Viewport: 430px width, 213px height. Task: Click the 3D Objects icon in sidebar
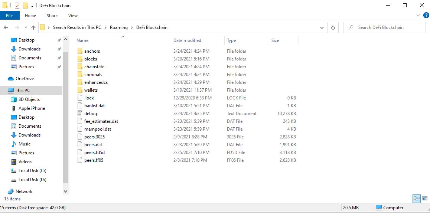pyautogui.click(x=13, y=99)
